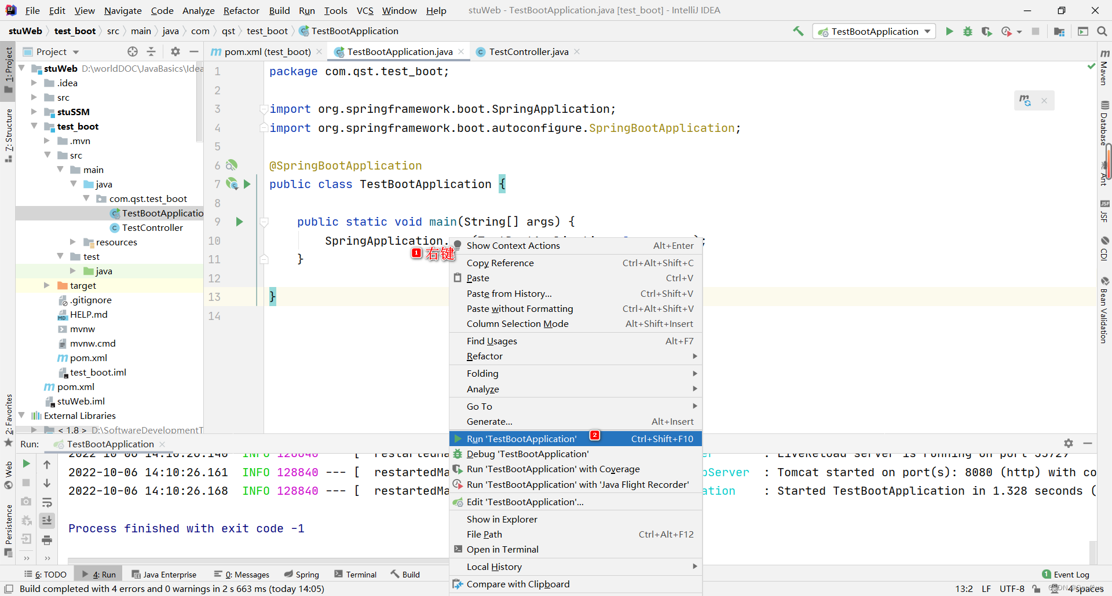Open Project Structure dialog icon
The image size is (1112, 596).
point(1059,31)
